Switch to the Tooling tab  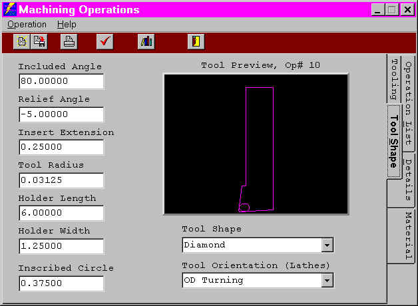coord(394,79)
